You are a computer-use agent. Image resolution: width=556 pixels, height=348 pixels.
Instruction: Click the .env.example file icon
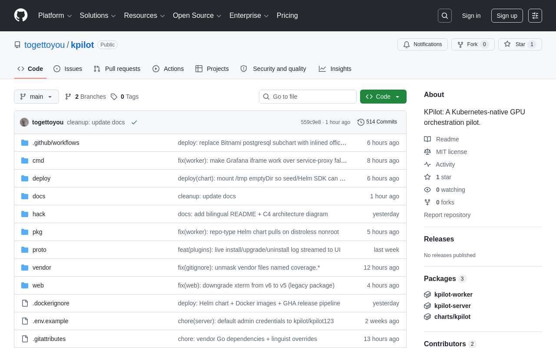(x=25, y=321)
